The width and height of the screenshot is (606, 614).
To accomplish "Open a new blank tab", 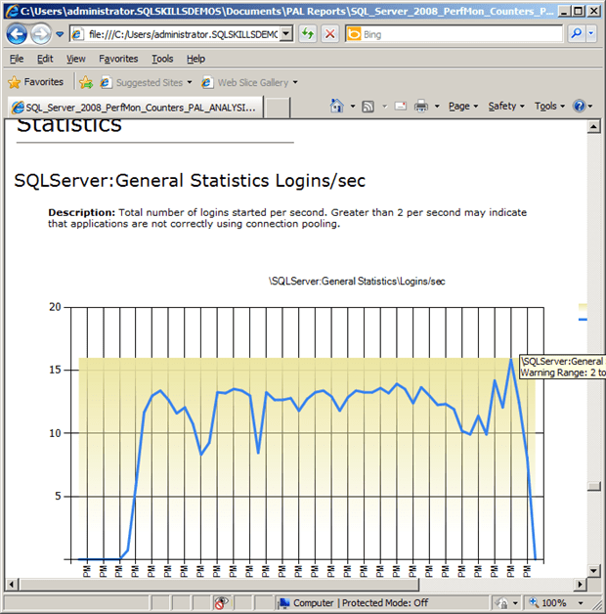I will click(278, 108).
